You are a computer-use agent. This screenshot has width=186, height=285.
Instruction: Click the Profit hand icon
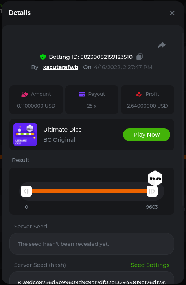[x=139, y=94]
